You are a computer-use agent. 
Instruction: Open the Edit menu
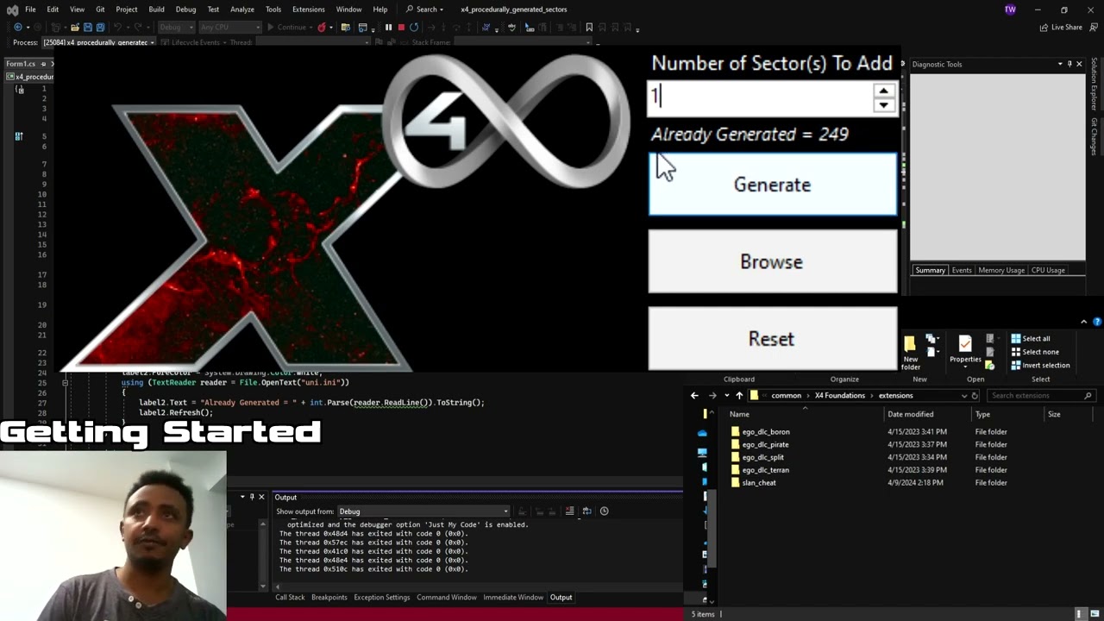53,9
